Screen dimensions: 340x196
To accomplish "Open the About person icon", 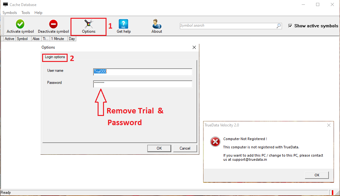I will pyautogui.click(x=157, y=24).
